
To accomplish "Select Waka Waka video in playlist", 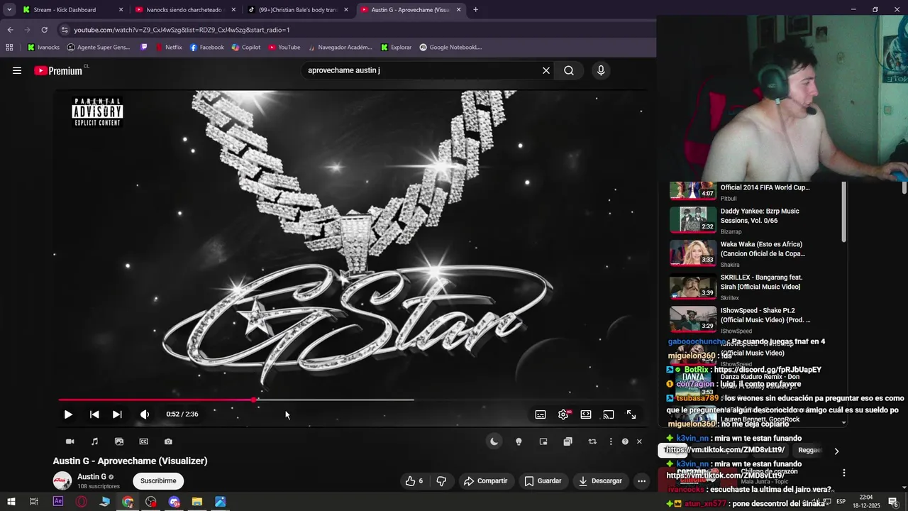I will [752, 253].
